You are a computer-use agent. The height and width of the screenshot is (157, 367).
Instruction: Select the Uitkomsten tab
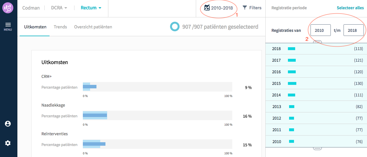coord(35,27)
